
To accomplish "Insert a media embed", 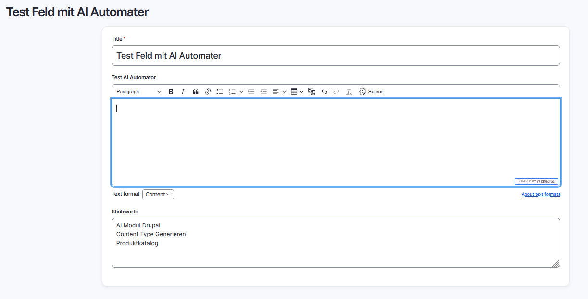I will (x=312, y=91).
